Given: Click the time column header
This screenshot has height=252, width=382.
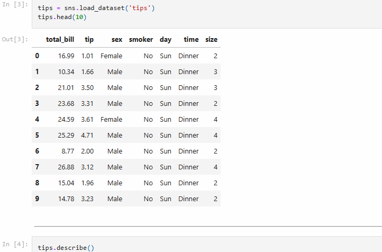Looking at the screenshot, I should 191,40.
